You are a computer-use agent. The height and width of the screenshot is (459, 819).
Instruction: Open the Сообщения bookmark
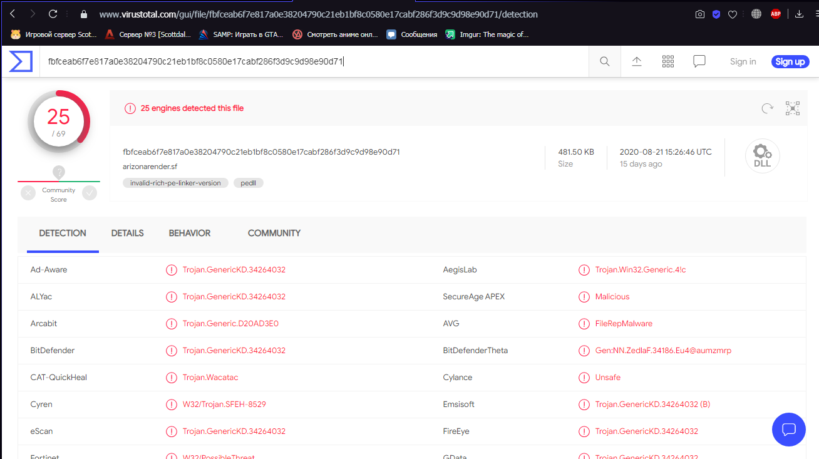(x=412, y=34)
